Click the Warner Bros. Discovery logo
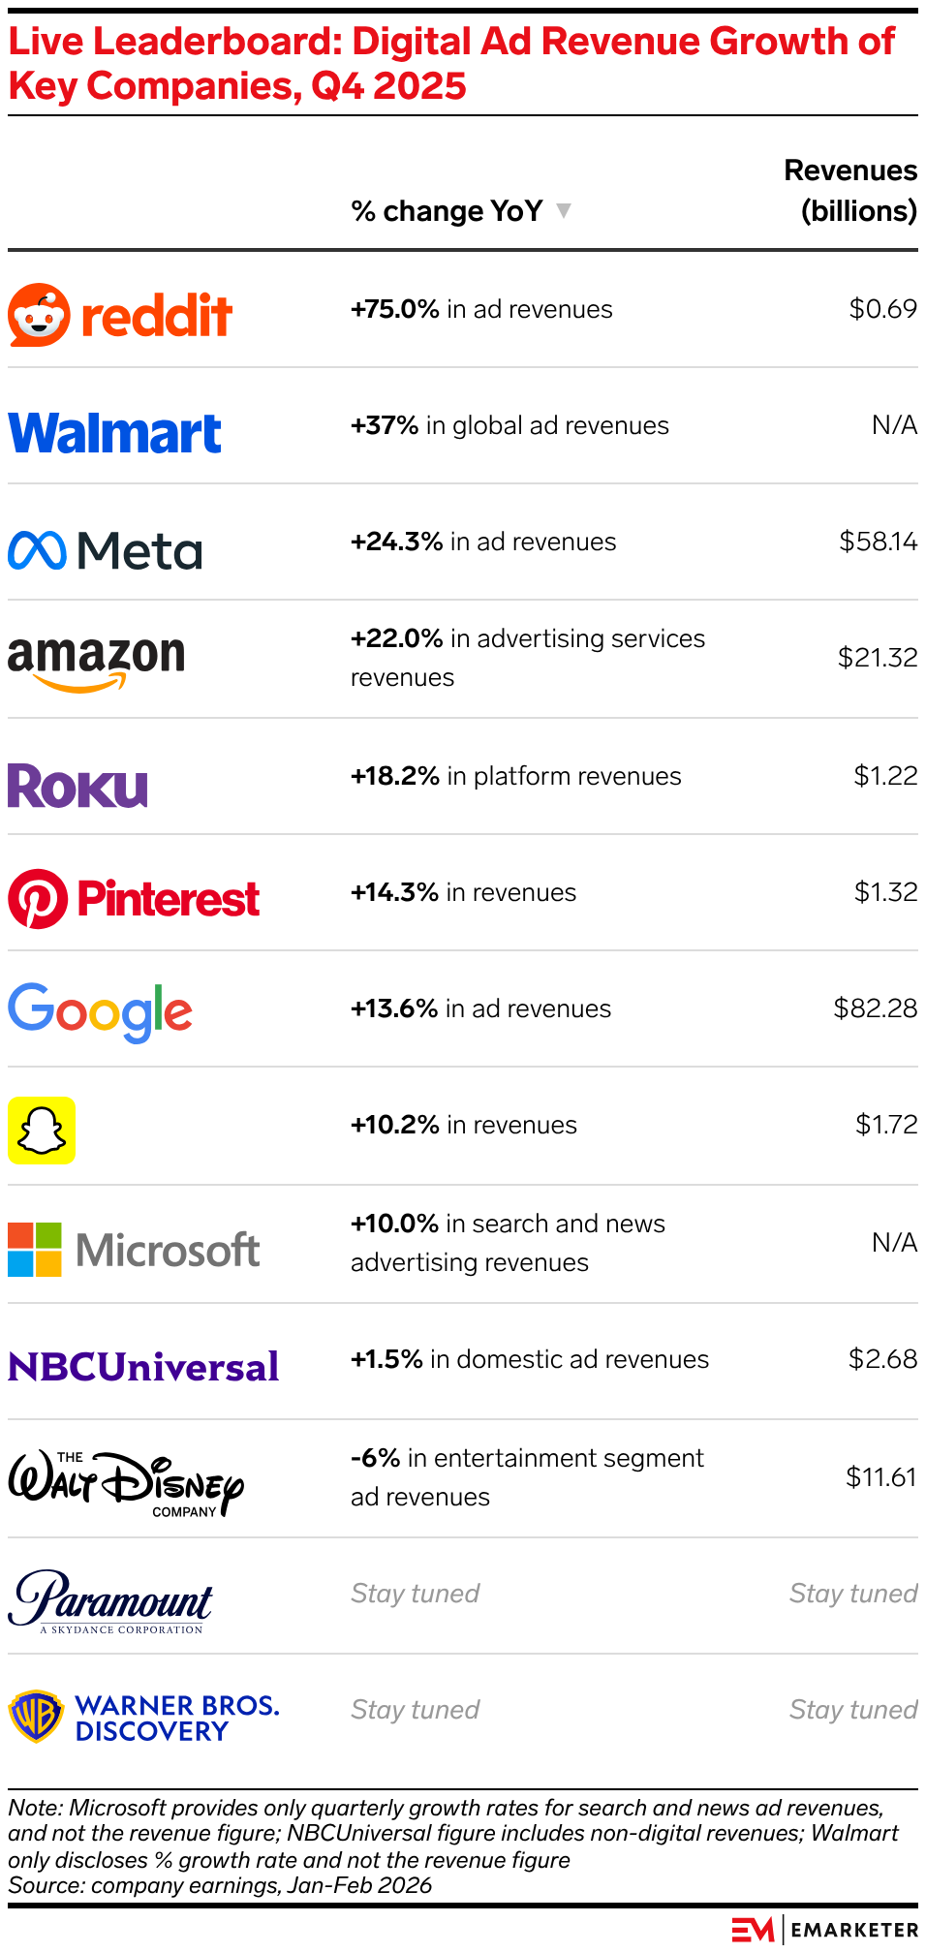Screen dimensions: 926x1953 [x=143, y=1718]
